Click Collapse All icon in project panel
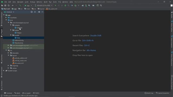Screen dimensions: 173x97 click(x=35, y=12)
